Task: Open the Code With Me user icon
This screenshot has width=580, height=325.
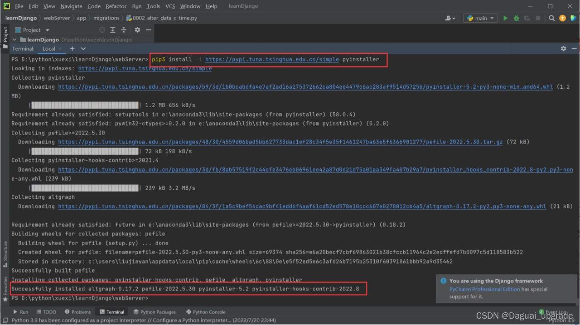Action: (x=450, y=18)
